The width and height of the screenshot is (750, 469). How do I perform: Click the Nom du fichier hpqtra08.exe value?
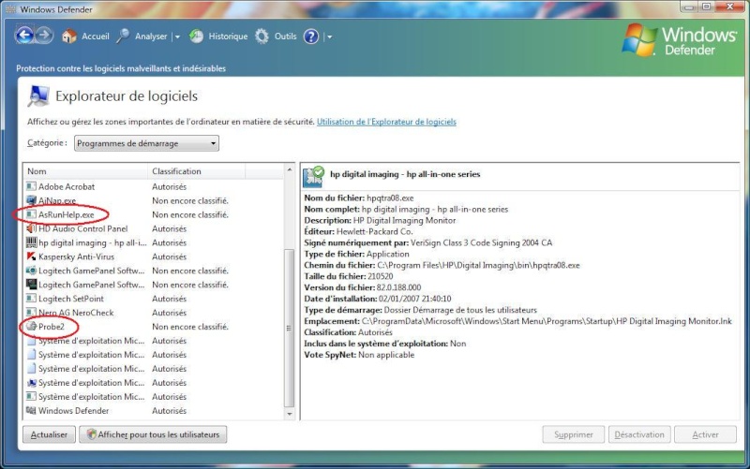click(390, 198)
